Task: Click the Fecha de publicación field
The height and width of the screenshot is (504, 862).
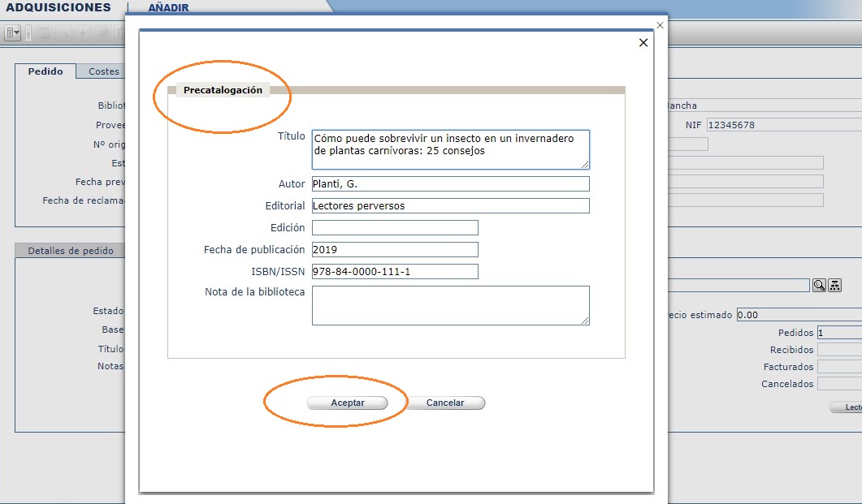Action: click(395, 250)
